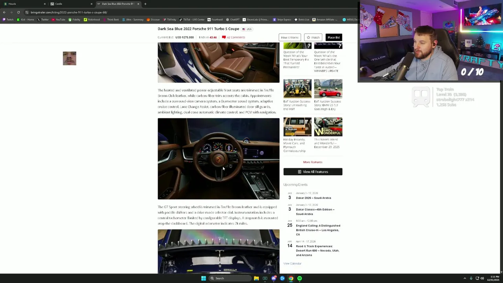The image size is (503, 283).
Task: Open the Twitter bookmark
Action: pyautogui.click(x=43, y=20)
